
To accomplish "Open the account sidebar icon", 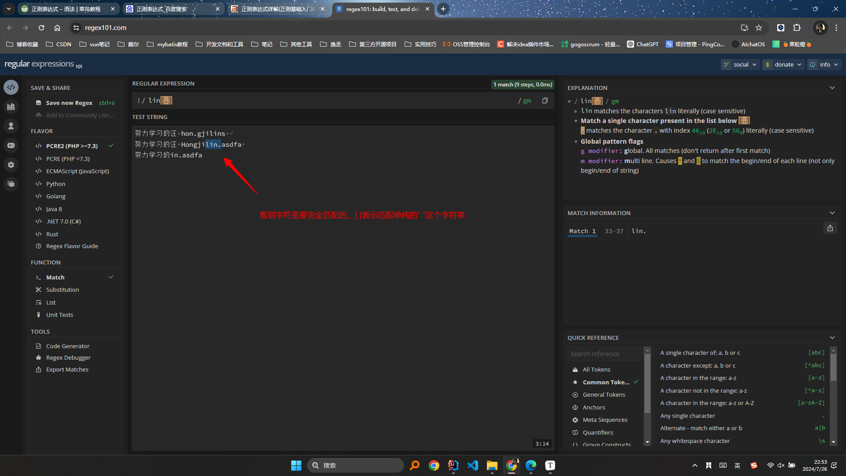I will [x=11, y=126].
